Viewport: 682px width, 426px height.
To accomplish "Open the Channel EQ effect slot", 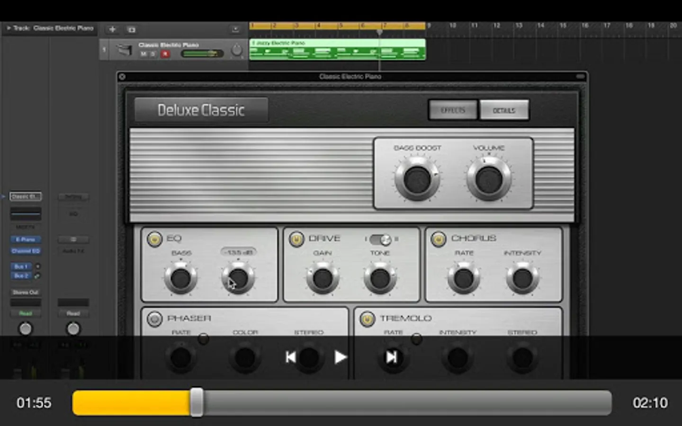I will pos(26,251).
